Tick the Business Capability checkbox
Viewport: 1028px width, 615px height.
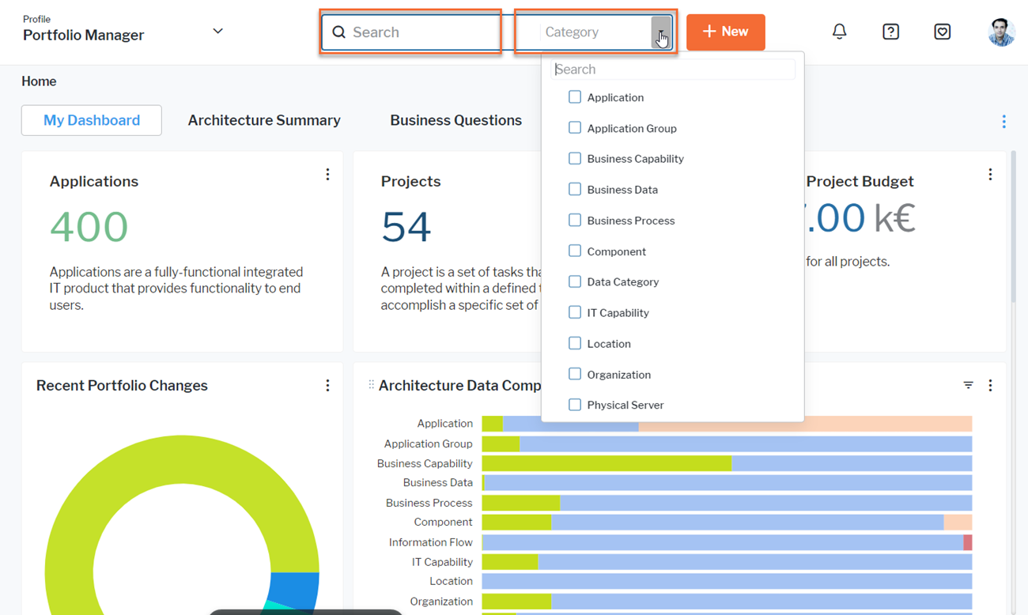pyautogui.click(x=575, y=159)
